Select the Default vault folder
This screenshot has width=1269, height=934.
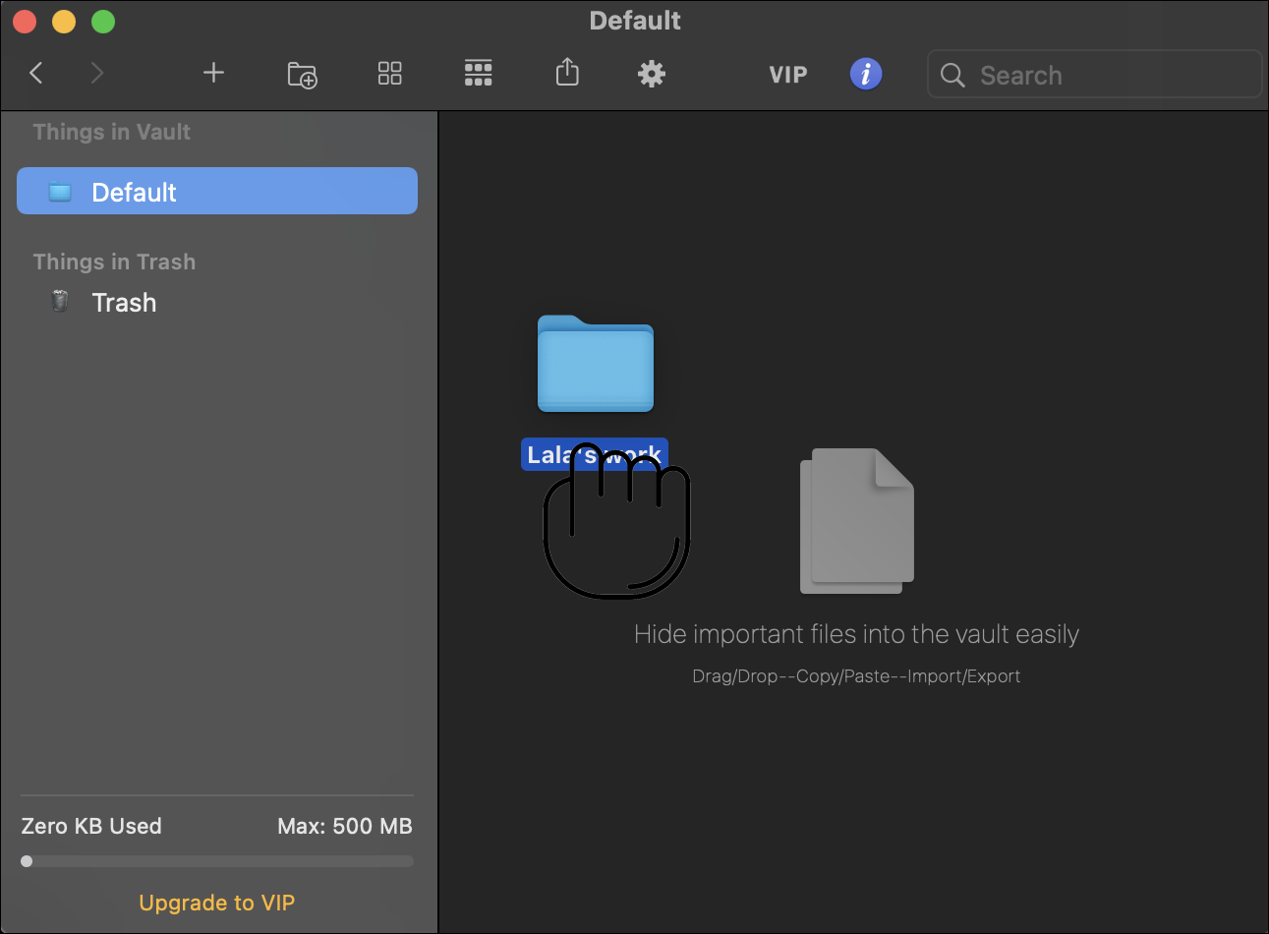(x=217, y=192)
